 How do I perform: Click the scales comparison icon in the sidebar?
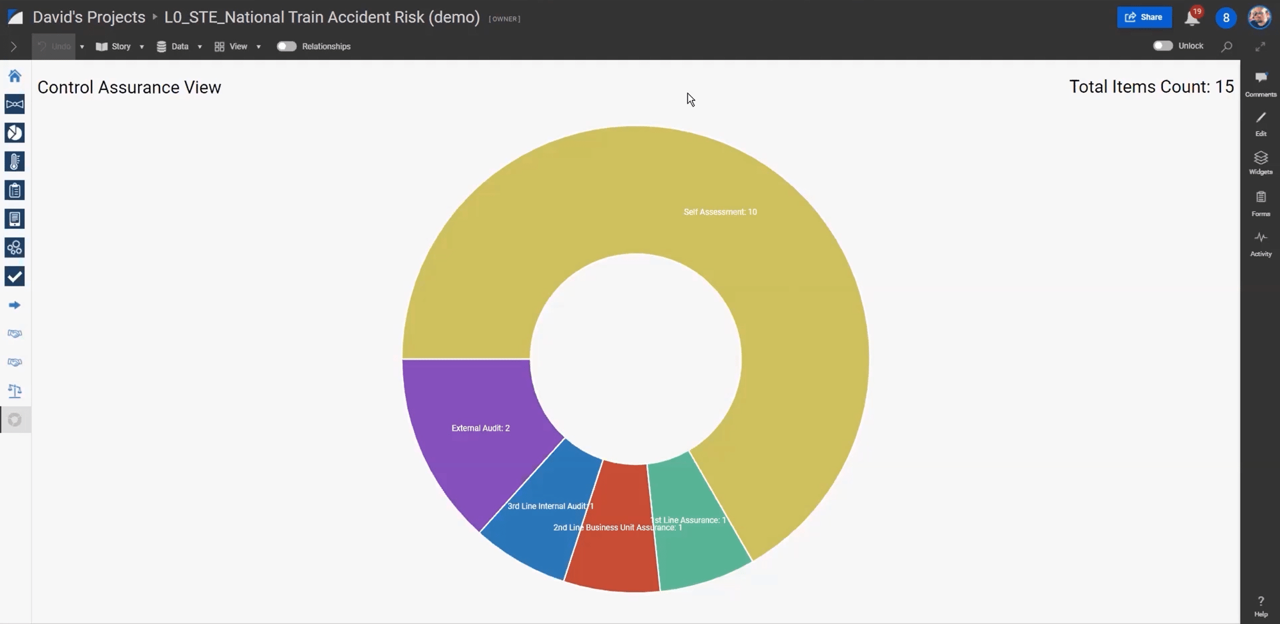coord(14,391)
